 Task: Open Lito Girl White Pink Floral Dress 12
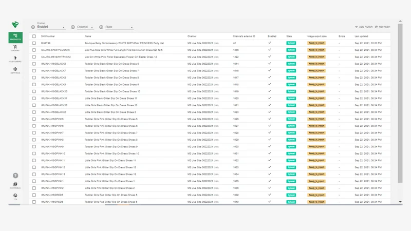click(x=121, y=57)
